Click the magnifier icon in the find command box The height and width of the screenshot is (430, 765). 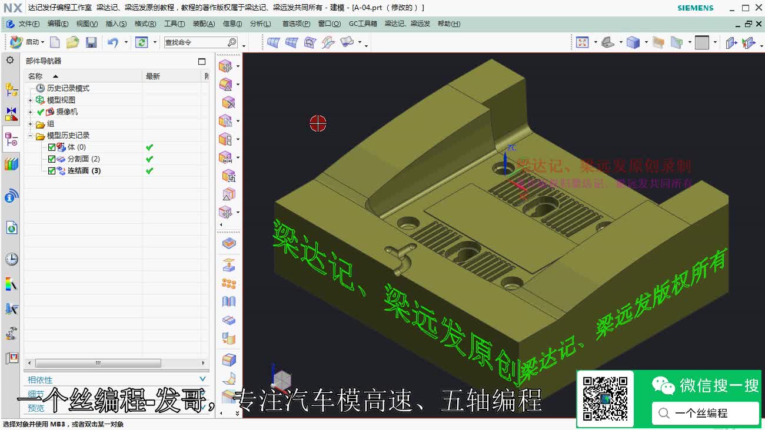point(232,42)
